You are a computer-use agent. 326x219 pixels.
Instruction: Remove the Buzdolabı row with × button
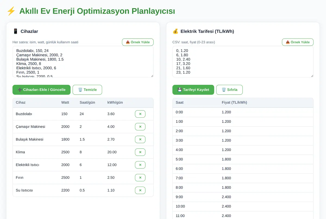(x=140, y=114)
